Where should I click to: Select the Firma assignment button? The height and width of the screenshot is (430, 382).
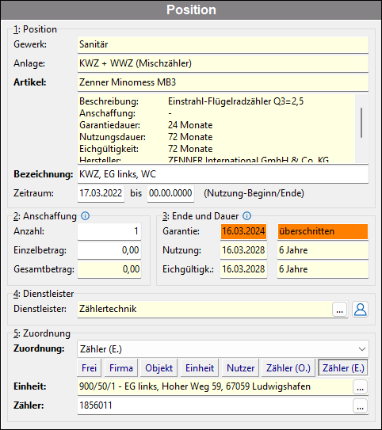pos(121,367)
